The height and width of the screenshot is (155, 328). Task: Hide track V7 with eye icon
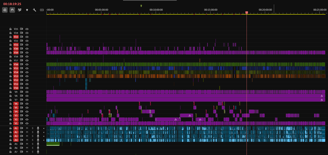[27, 100]
